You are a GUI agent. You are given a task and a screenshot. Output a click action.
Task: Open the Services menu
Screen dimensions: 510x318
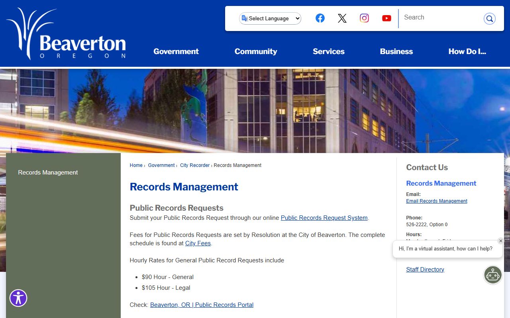tap(329, 51)
